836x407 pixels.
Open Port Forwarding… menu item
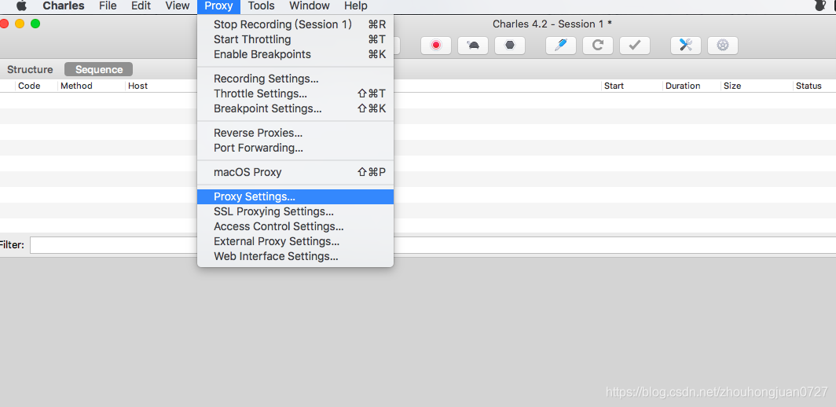295,148
